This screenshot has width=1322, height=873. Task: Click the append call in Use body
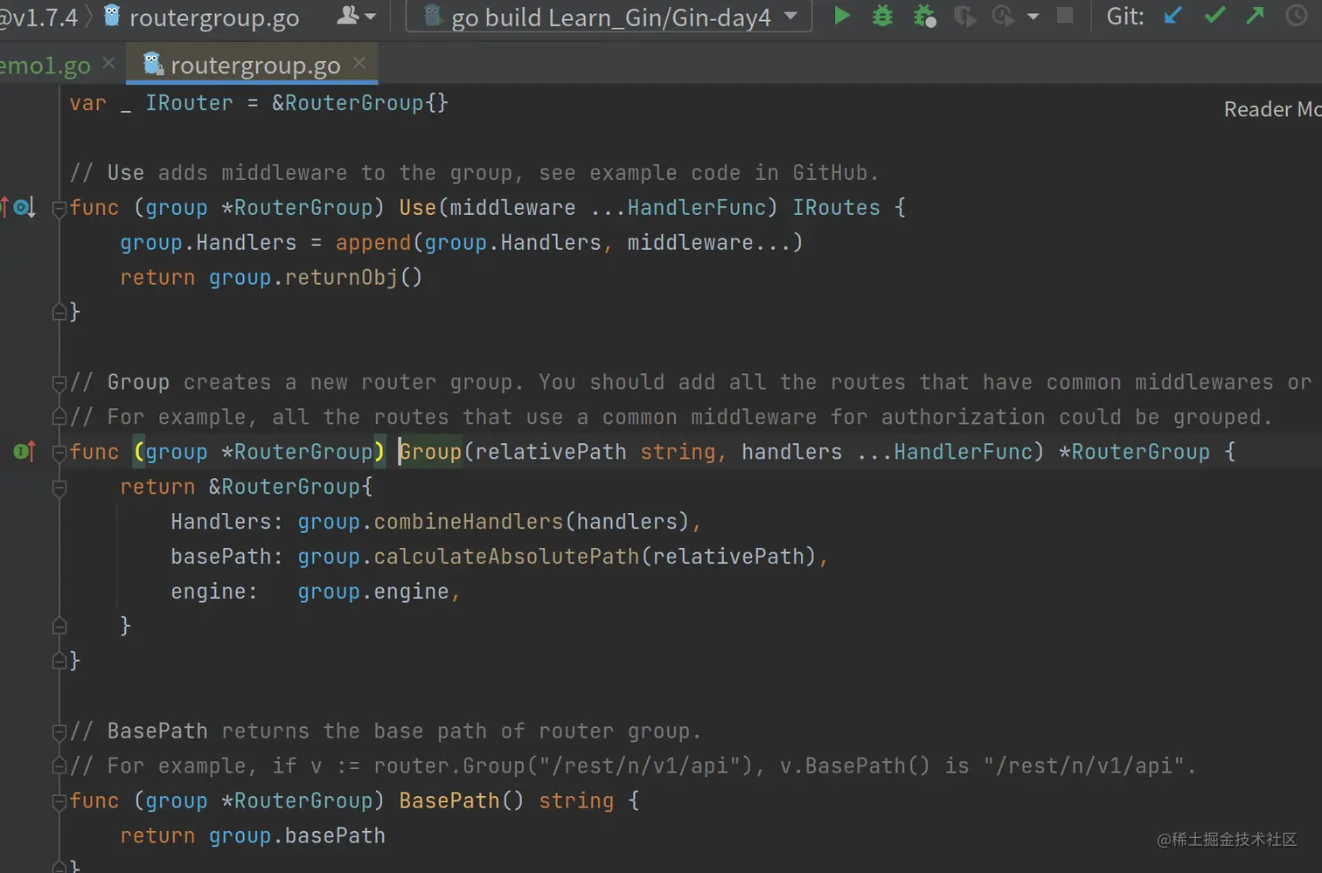coord(373,243)
